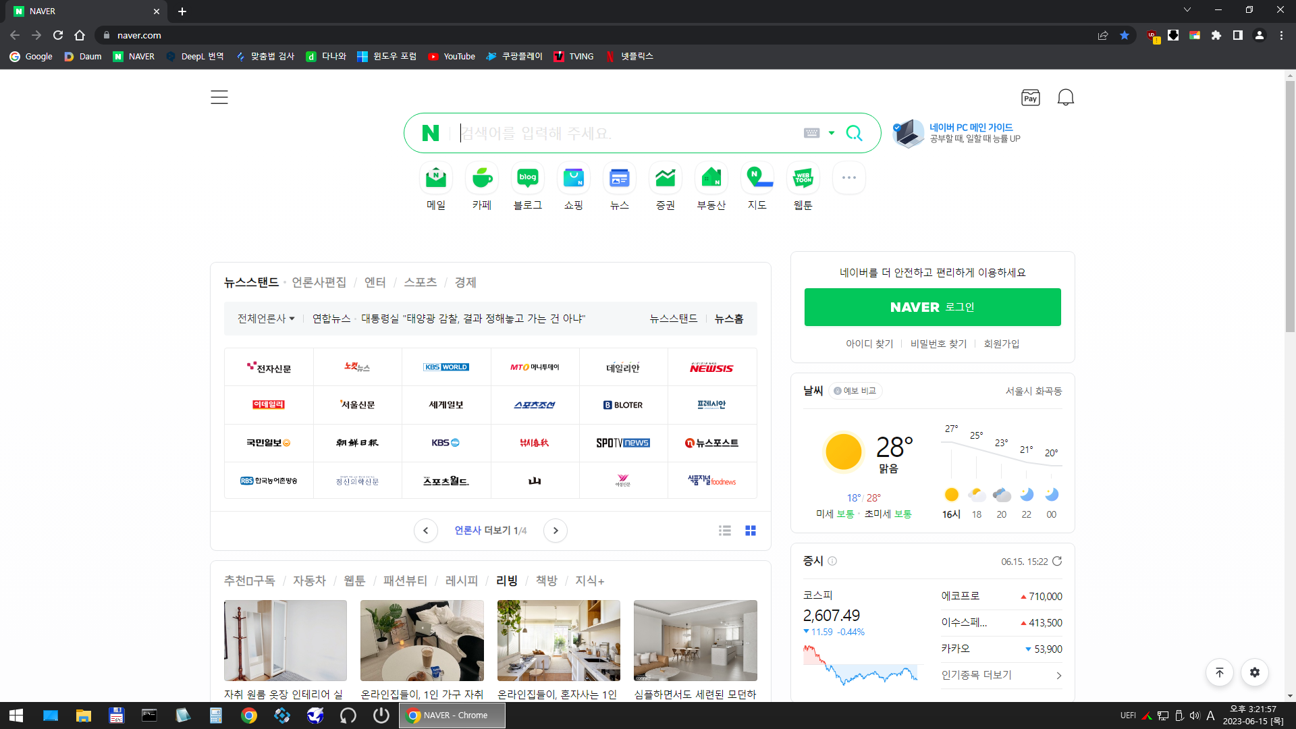The width and height of the screenshot is (1296, 729).
Task: Open 아이디 찾기 link
Action: click(x=869, y=344)
